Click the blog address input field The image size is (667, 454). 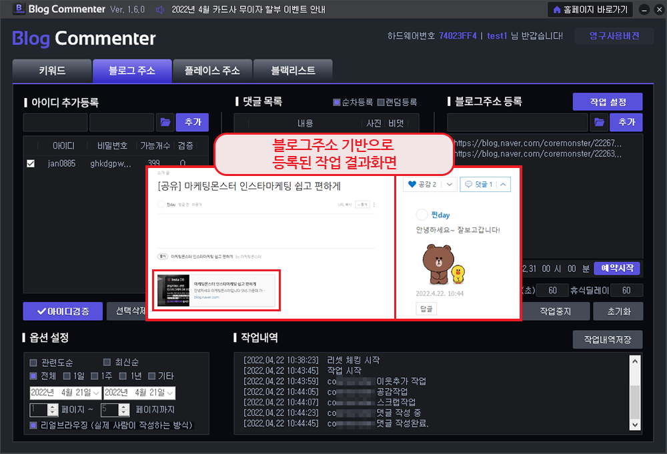[x=518, y=123]
